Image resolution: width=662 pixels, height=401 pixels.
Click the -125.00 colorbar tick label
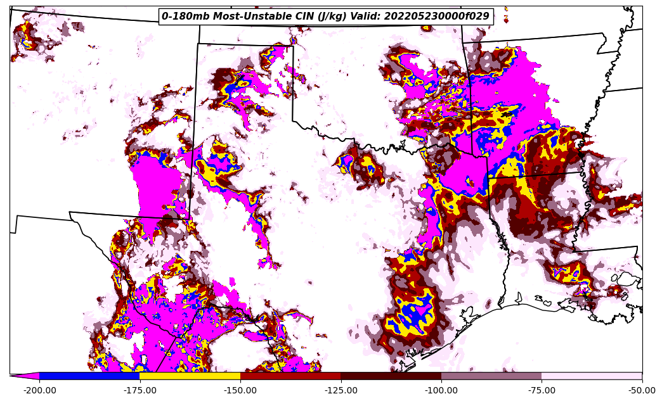click(x=341, y=390)
